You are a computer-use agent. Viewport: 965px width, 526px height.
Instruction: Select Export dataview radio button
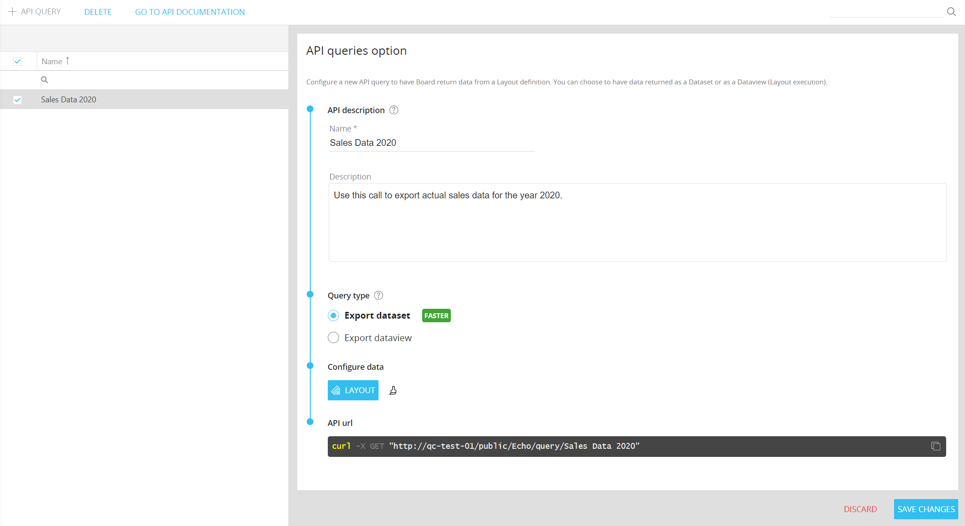click(333, 338)
